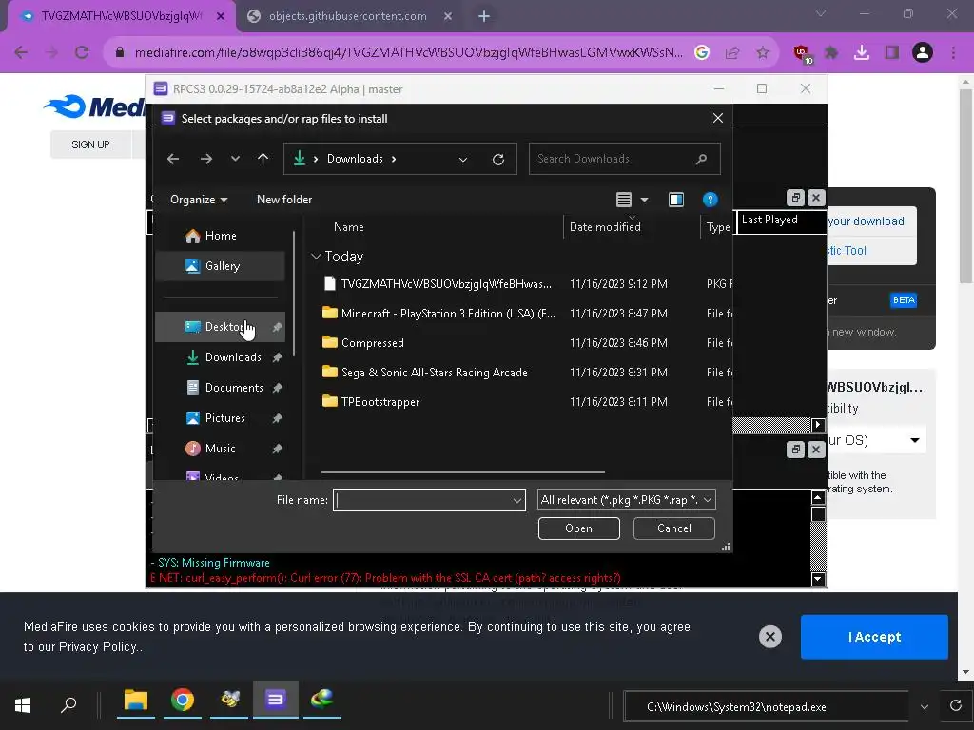Select Home in the navigation pane
Viewport: 974px width, 730px height.
(220, 236)
